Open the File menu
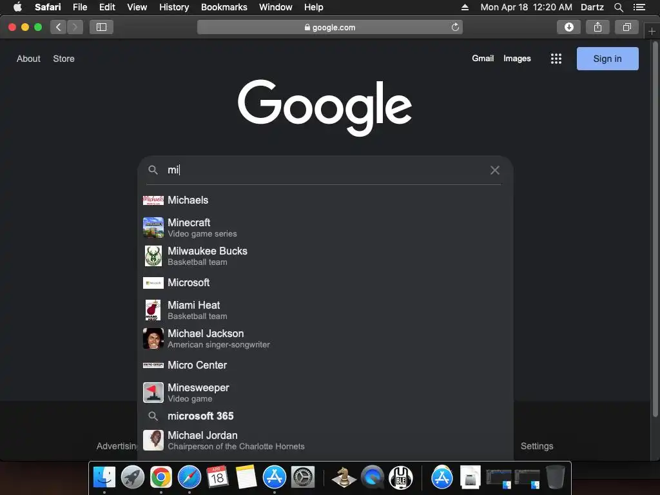Image resolution: width=660 pixels, height=495 pixels. click(x=79, y=7)
